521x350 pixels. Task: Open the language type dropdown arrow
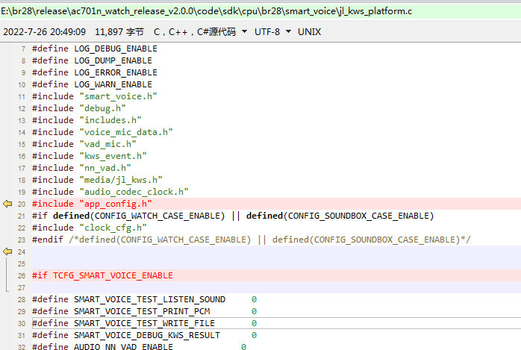(244, 31)
